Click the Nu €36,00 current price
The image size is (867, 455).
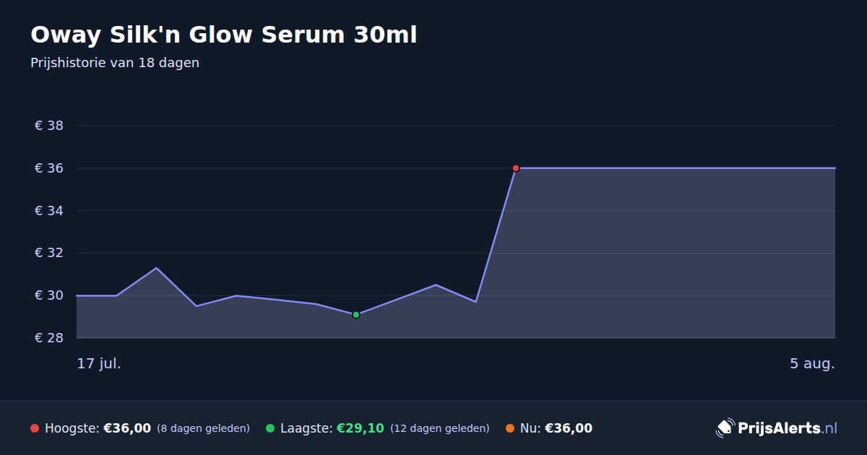point(569,428)
